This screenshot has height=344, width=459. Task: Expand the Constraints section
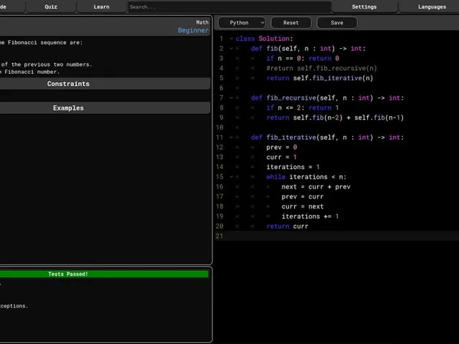click(x=104, y=84)
